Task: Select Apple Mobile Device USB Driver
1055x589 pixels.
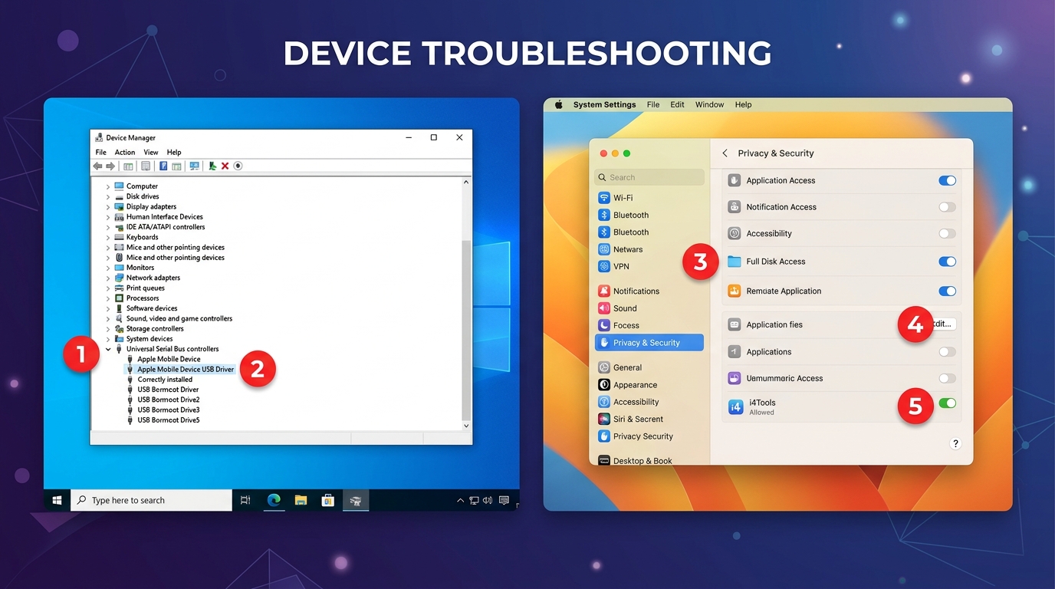Action: pyautogui.click(x=186, y=369)
